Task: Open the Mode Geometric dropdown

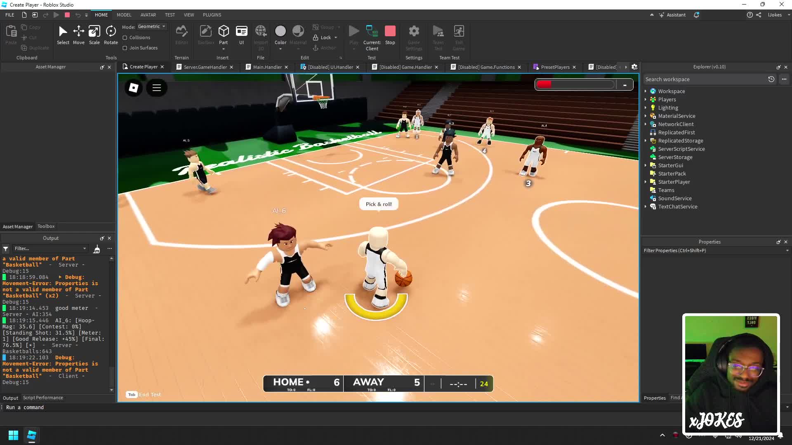Action: pyautogui.click(x=152, y=26)
